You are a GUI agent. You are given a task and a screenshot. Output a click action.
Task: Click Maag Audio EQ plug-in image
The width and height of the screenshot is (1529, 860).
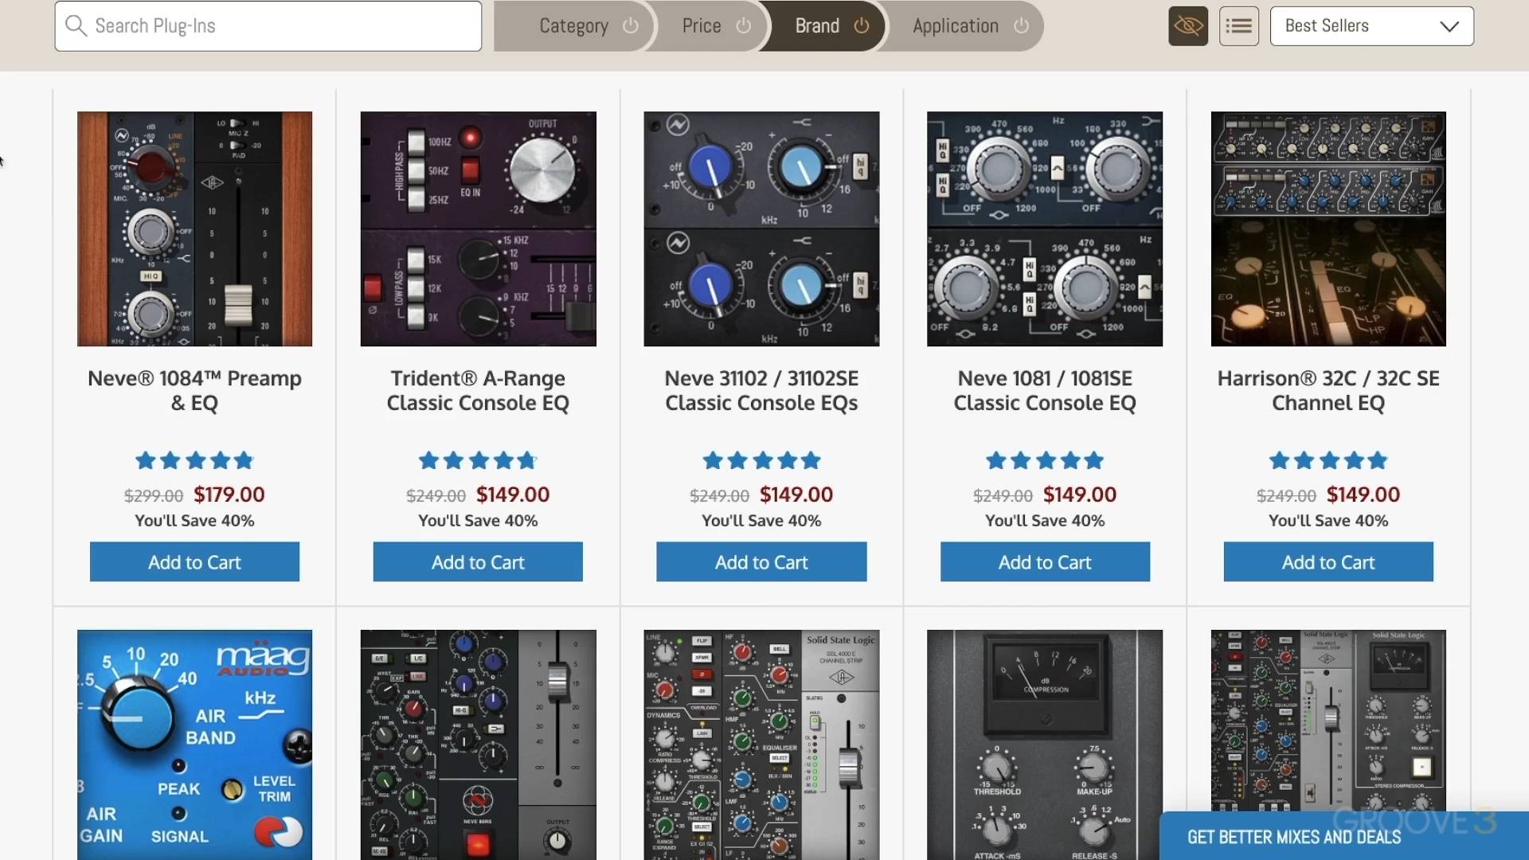coord(194,744)
